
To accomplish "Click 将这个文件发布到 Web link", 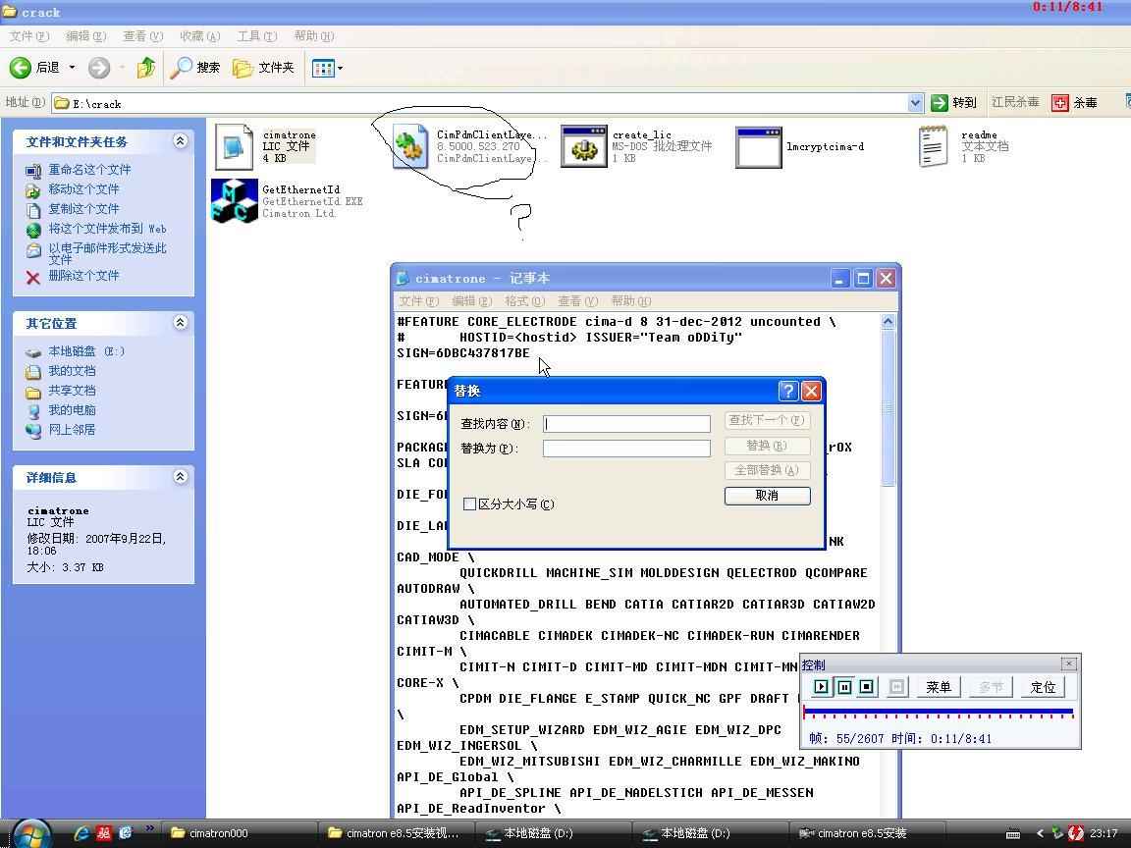I will point(107,229).
